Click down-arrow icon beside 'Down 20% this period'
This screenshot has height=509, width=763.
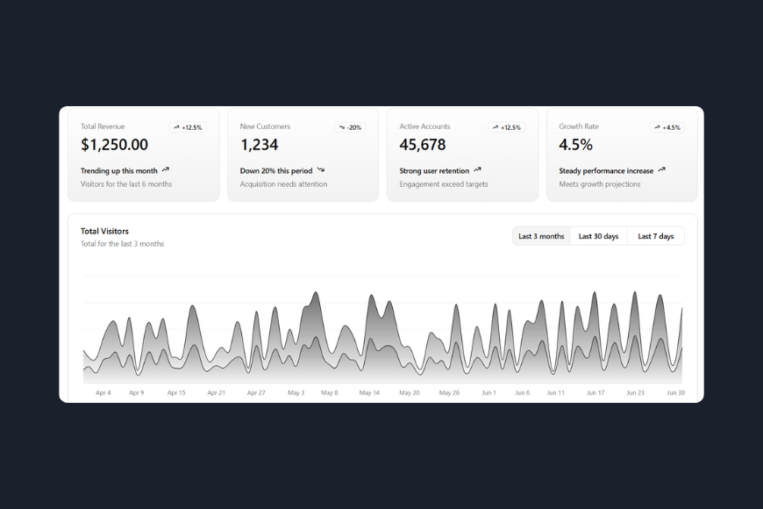(x=321, y=170)
